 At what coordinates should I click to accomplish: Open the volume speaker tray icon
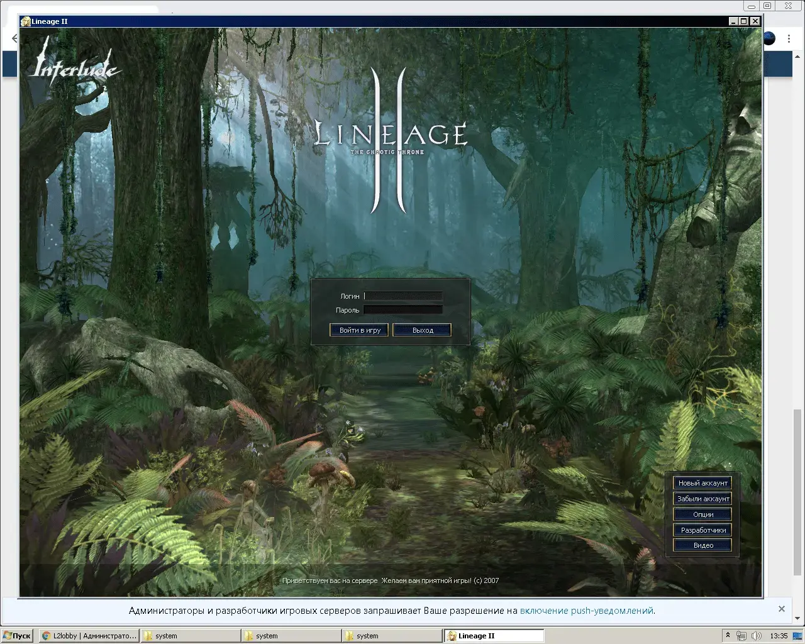click(x=757, y=636)
